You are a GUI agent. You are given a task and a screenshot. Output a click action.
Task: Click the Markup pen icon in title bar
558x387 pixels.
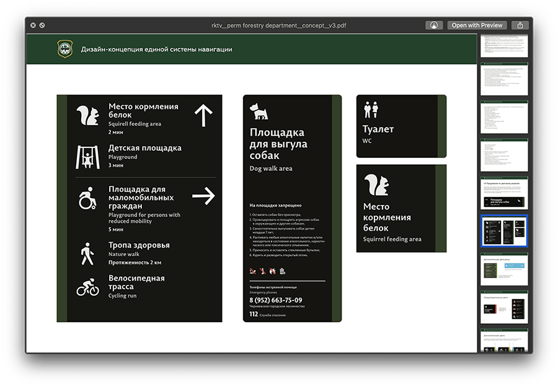435,25
